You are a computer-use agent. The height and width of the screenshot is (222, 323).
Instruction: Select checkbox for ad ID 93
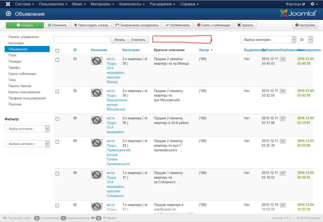57,59
